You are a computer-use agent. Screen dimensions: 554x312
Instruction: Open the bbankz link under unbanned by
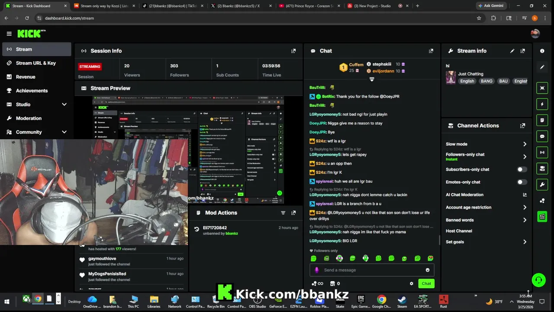tap(232, 234)
